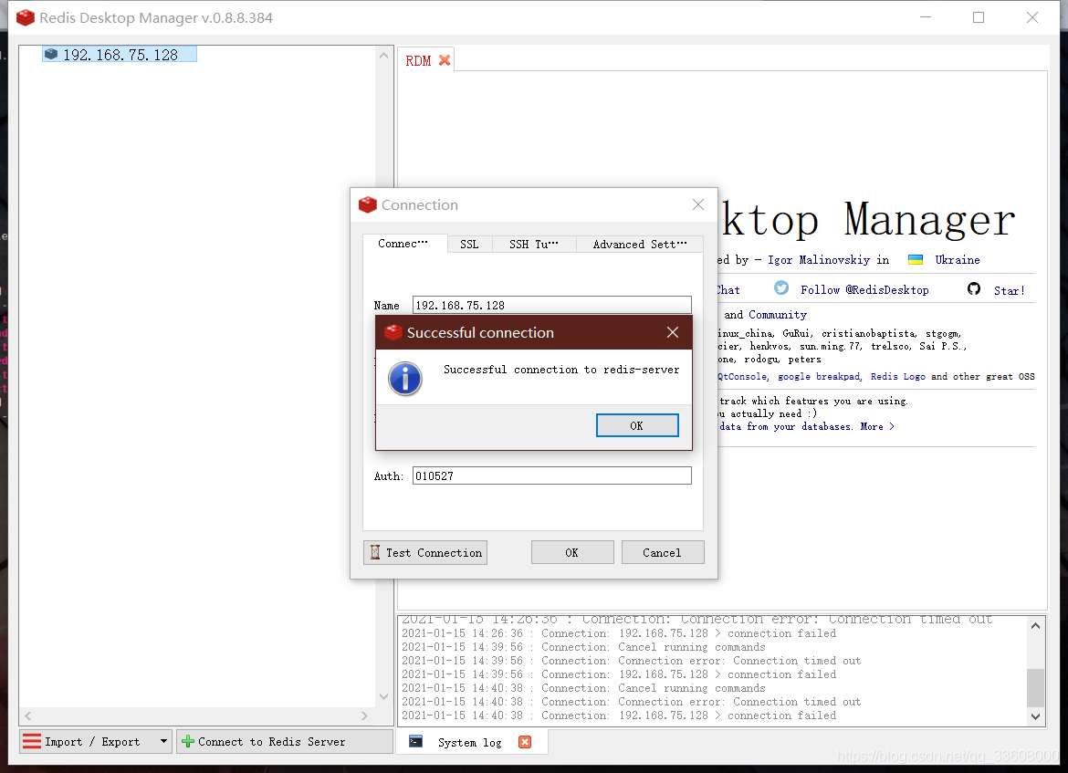Screen dimensions: 1068x773
Task: Close the System log tab
Action: (x=525, y=742)
